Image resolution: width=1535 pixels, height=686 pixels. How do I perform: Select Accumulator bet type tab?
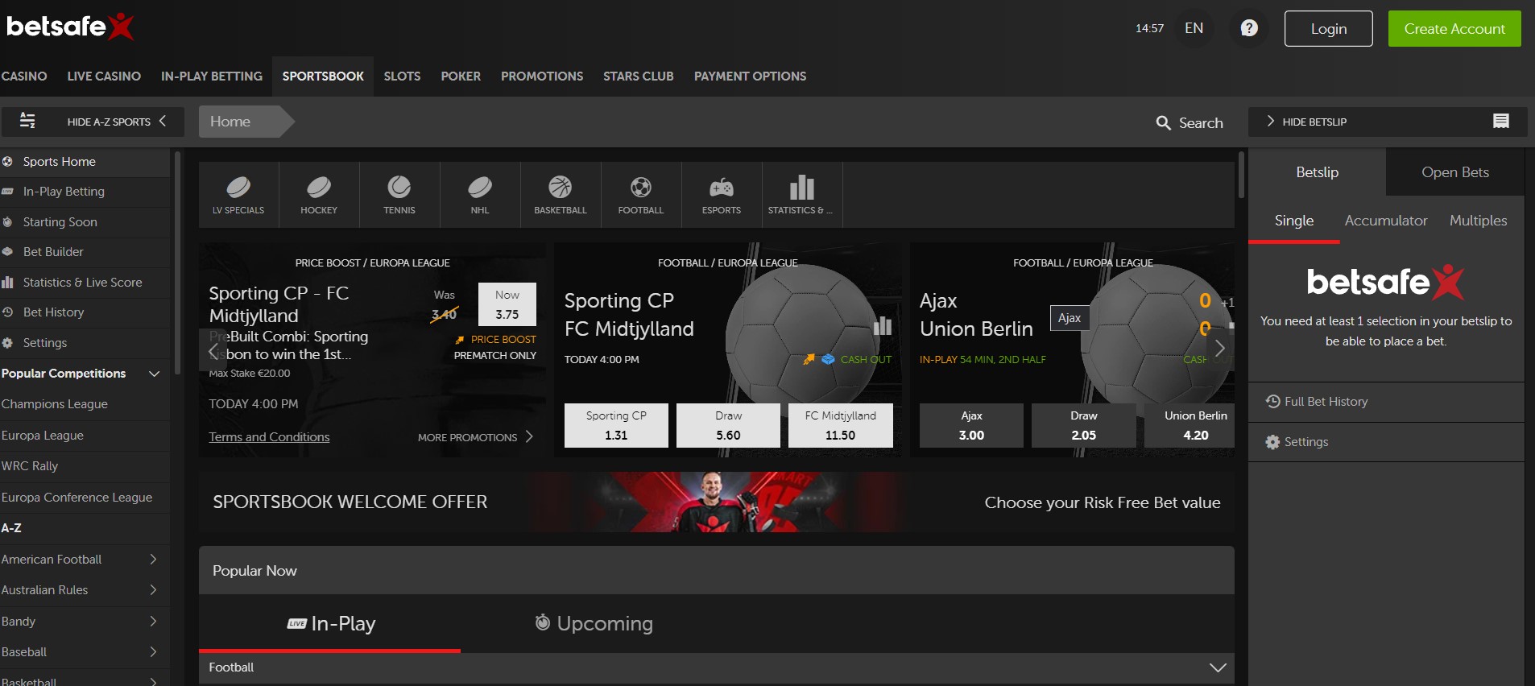coord(1386,221)
